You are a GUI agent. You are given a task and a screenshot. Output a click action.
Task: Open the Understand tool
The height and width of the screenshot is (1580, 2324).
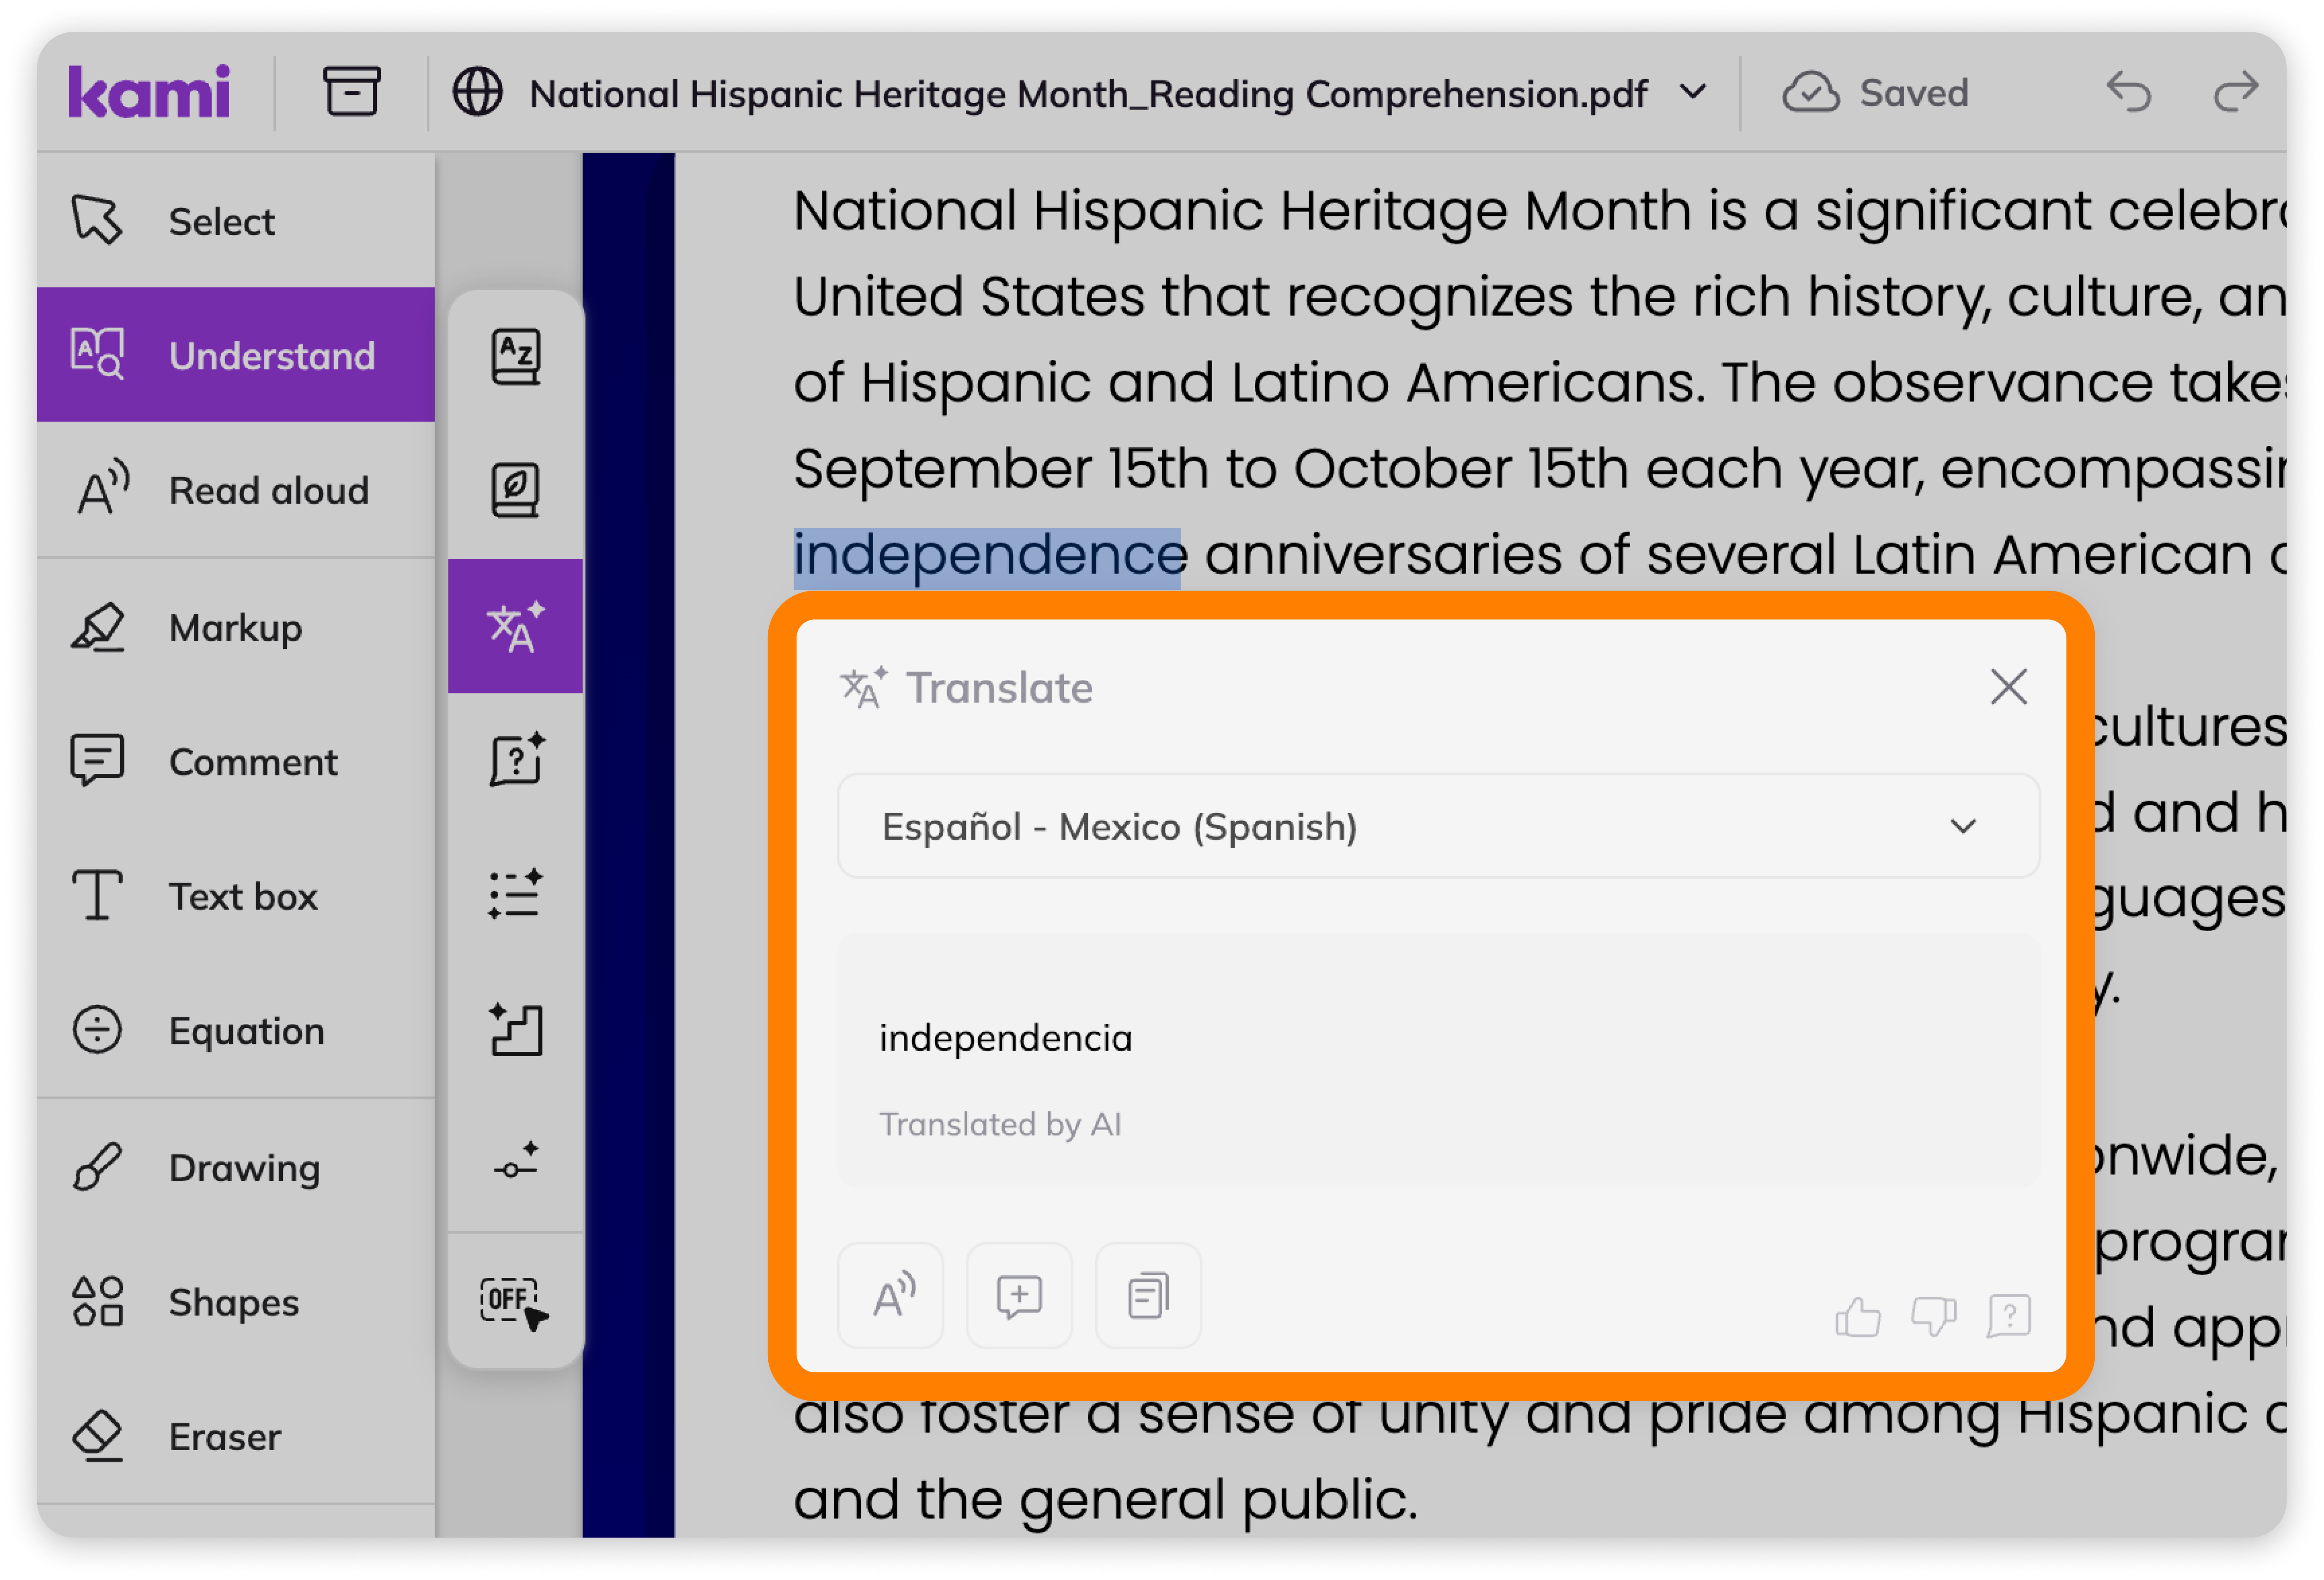(x=236, y=355)
